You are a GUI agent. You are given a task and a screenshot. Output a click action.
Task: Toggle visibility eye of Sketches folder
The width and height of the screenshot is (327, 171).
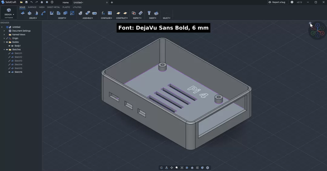click(x=7, y=49)
